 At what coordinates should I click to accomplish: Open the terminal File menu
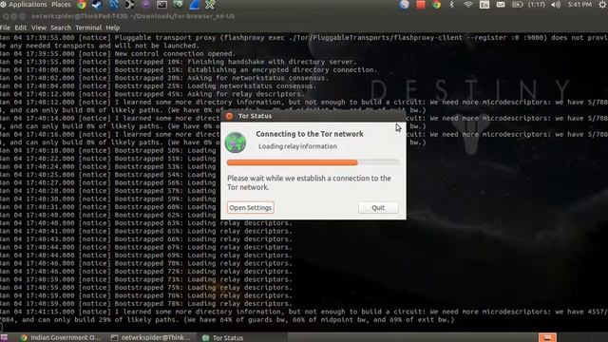tap(5, 28)
